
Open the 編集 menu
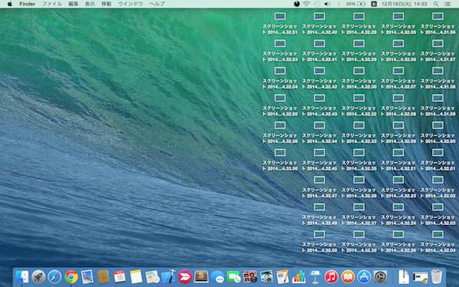[73, 4]
